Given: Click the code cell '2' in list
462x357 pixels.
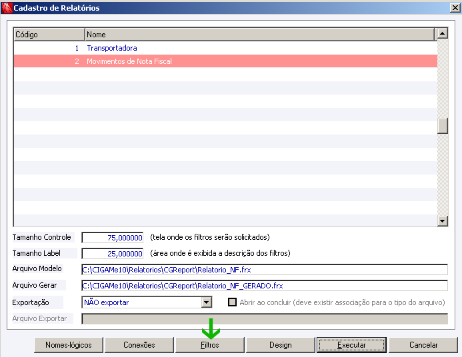Looking at the screenshot, I should pos(77,61).
